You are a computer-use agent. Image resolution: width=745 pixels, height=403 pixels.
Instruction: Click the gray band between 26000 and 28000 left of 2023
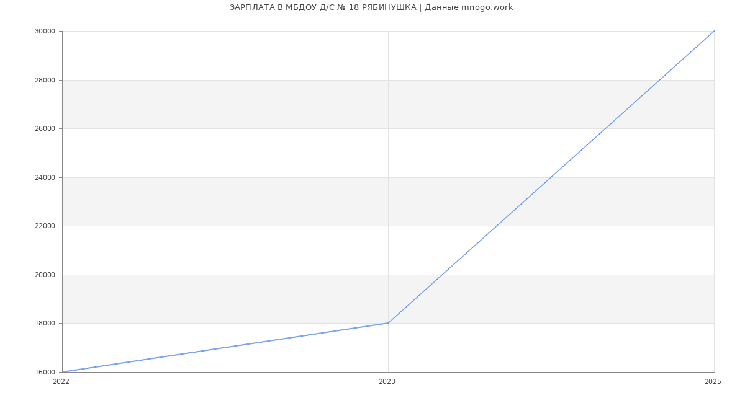point(223,104)
